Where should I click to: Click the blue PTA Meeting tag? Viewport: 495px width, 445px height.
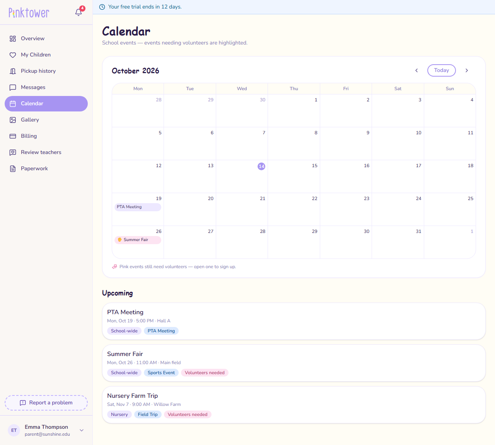pos(161,331)
